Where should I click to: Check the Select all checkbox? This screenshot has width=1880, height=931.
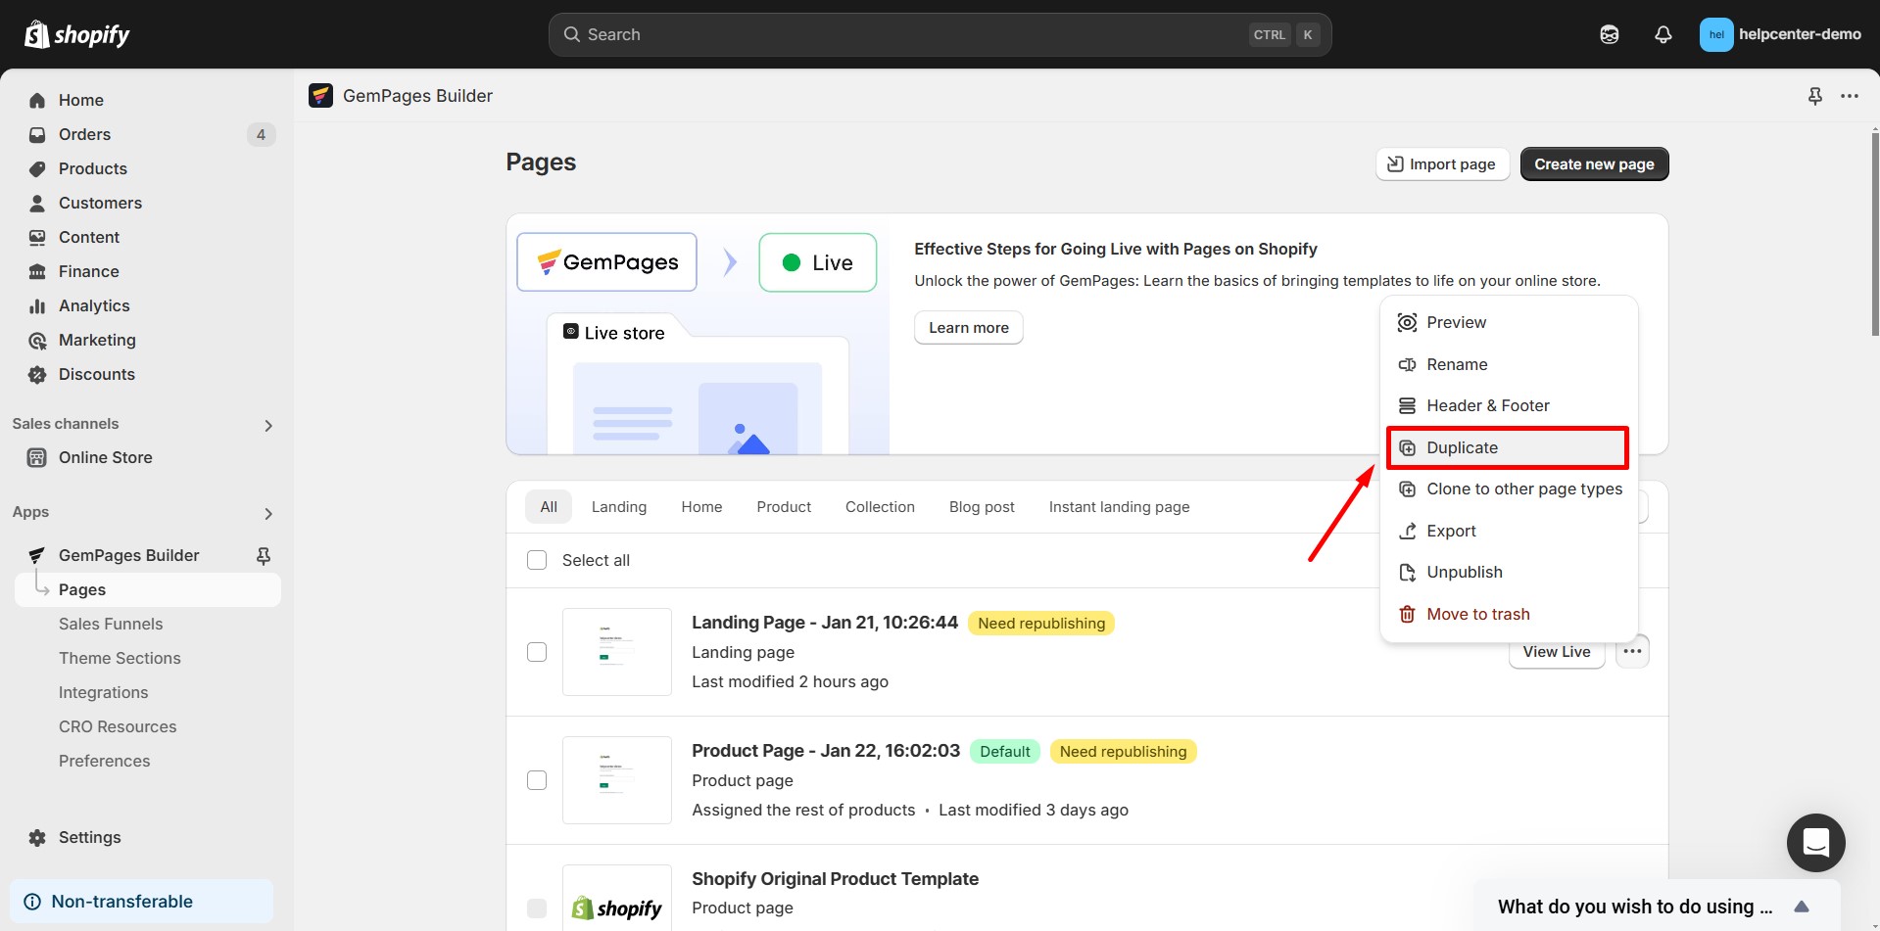[x=537, y=560]
